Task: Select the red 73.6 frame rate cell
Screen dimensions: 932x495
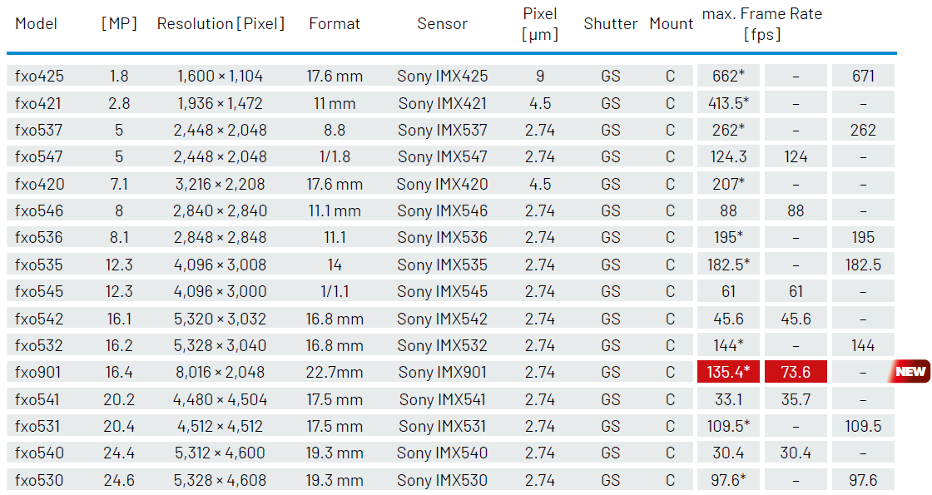Action: pos(796,372)
